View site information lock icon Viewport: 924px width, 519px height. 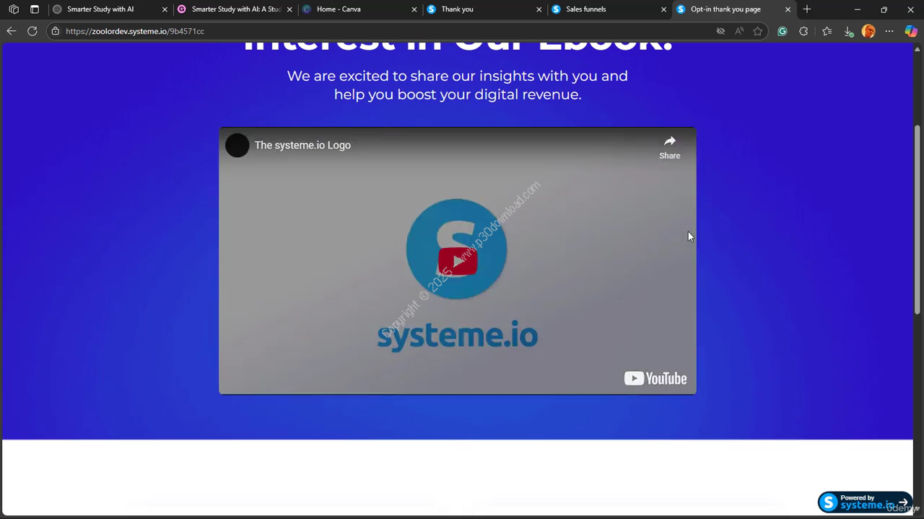click(x=55, y=31)
